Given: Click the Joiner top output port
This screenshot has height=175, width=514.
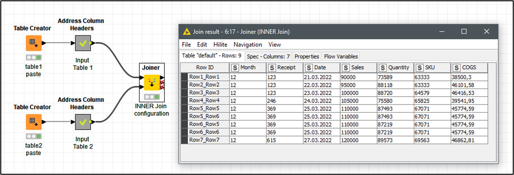Looking at the screenshot, I should pos(162,78).
